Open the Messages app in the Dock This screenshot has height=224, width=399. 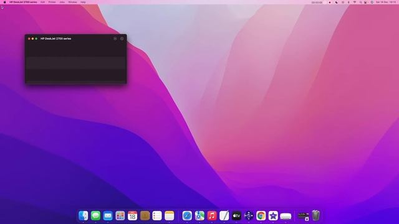coord(95,216)
